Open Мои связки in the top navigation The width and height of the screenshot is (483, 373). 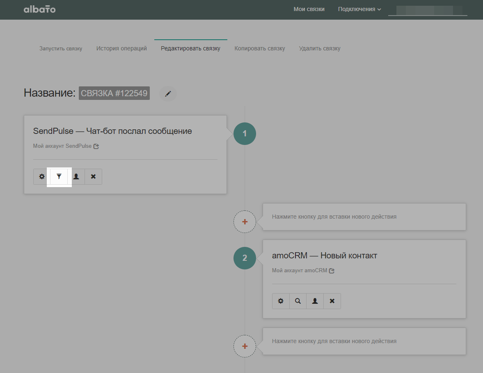click(309, 9)
